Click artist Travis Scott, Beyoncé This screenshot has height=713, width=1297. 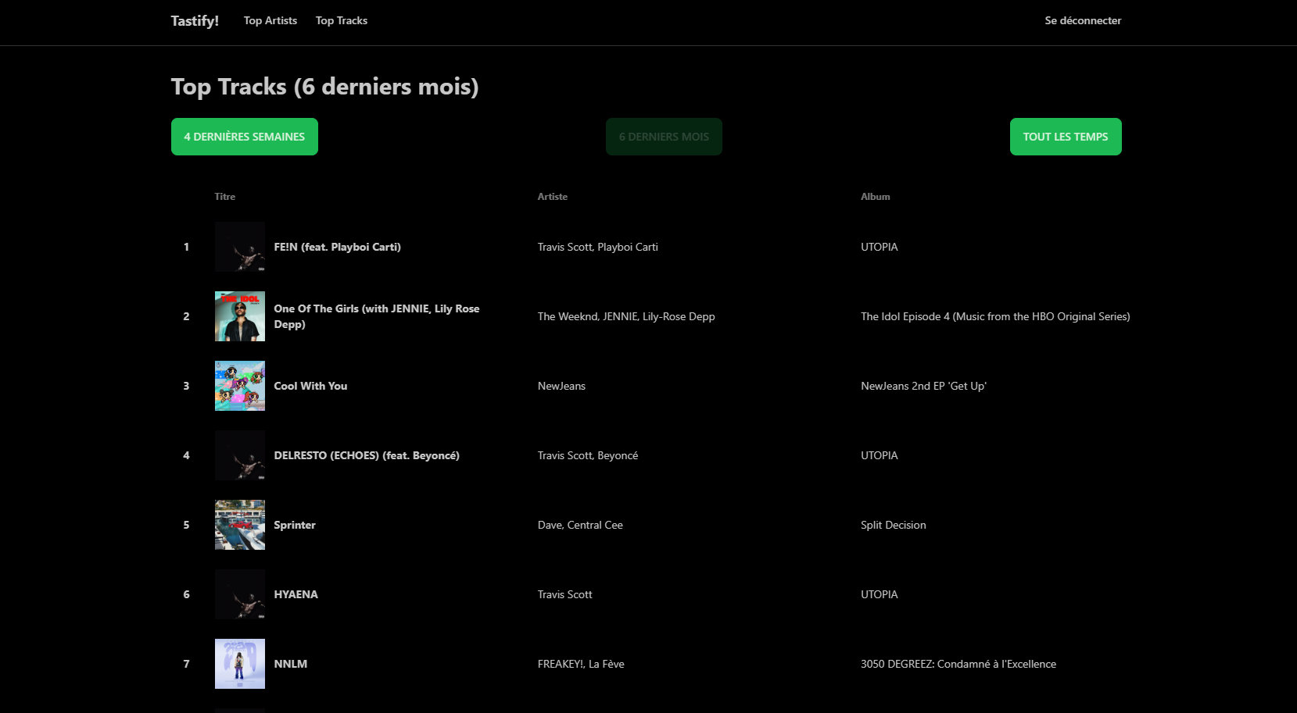point(588,455)
